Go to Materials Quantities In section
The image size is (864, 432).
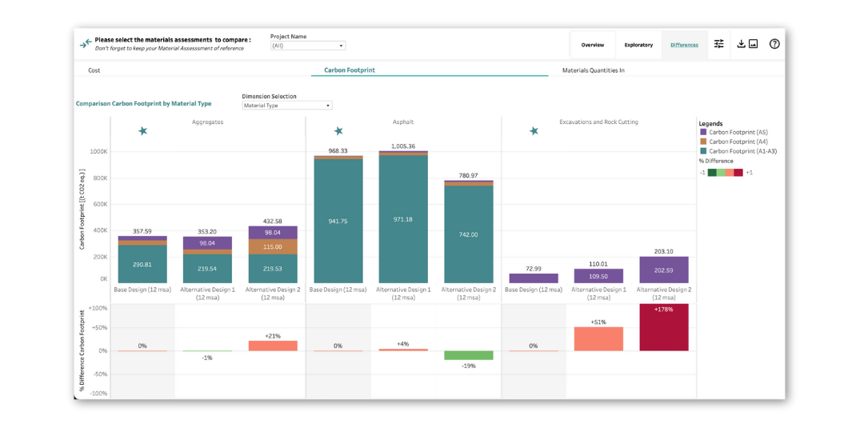(x=593, y=70)
